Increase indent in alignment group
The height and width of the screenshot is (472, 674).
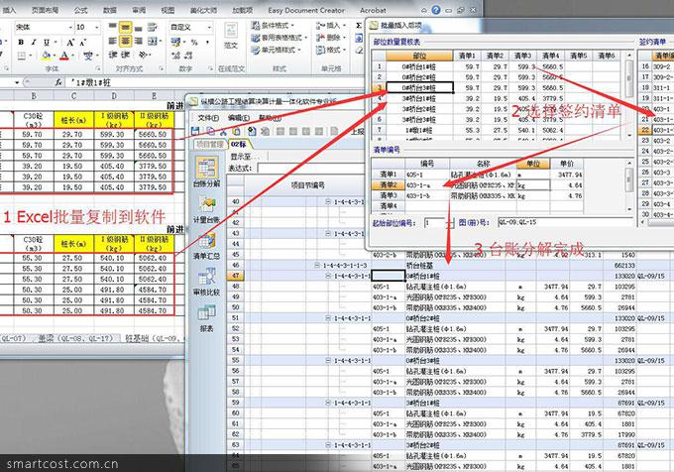tap(126, 55)
